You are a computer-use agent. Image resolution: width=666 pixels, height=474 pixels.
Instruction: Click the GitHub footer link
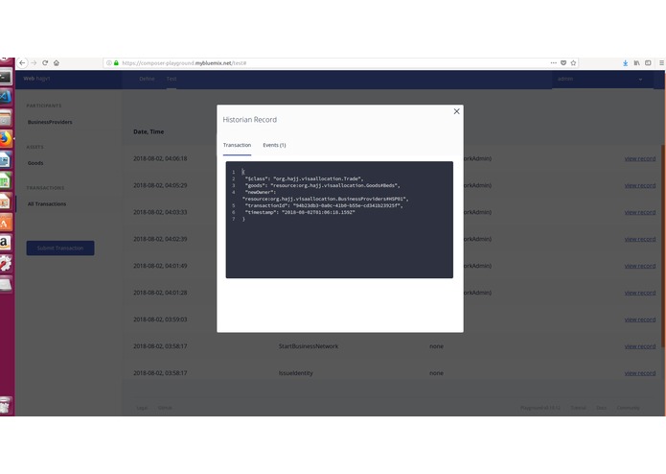[165, 408]
